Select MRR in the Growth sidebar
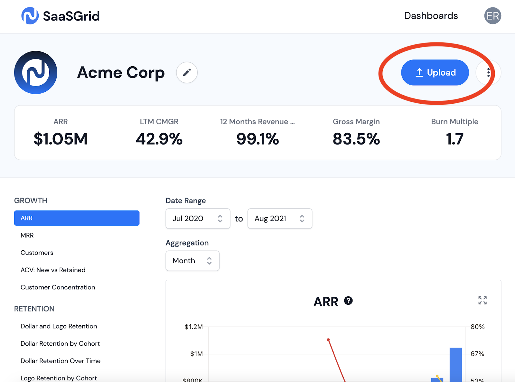The height and width of the screenshot is (382, 515). tap(27, 235)
